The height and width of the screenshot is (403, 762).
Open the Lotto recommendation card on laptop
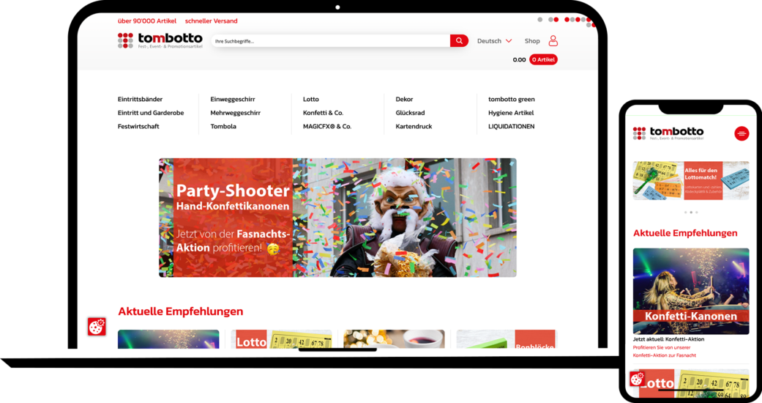281,339
